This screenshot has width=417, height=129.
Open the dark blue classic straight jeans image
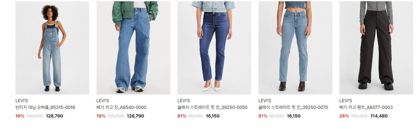(x=214, y=48)
